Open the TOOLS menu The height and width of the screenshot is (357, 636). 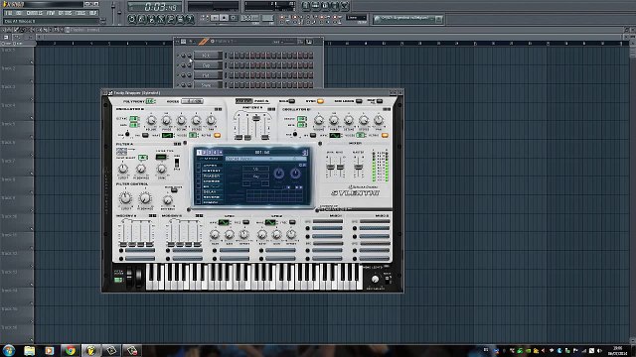[80, 13]
